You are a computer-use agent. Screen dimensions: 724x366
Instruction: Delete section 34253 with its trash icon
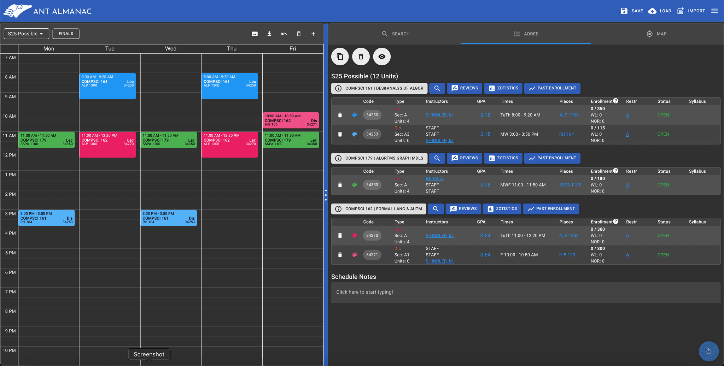point(340,134)
